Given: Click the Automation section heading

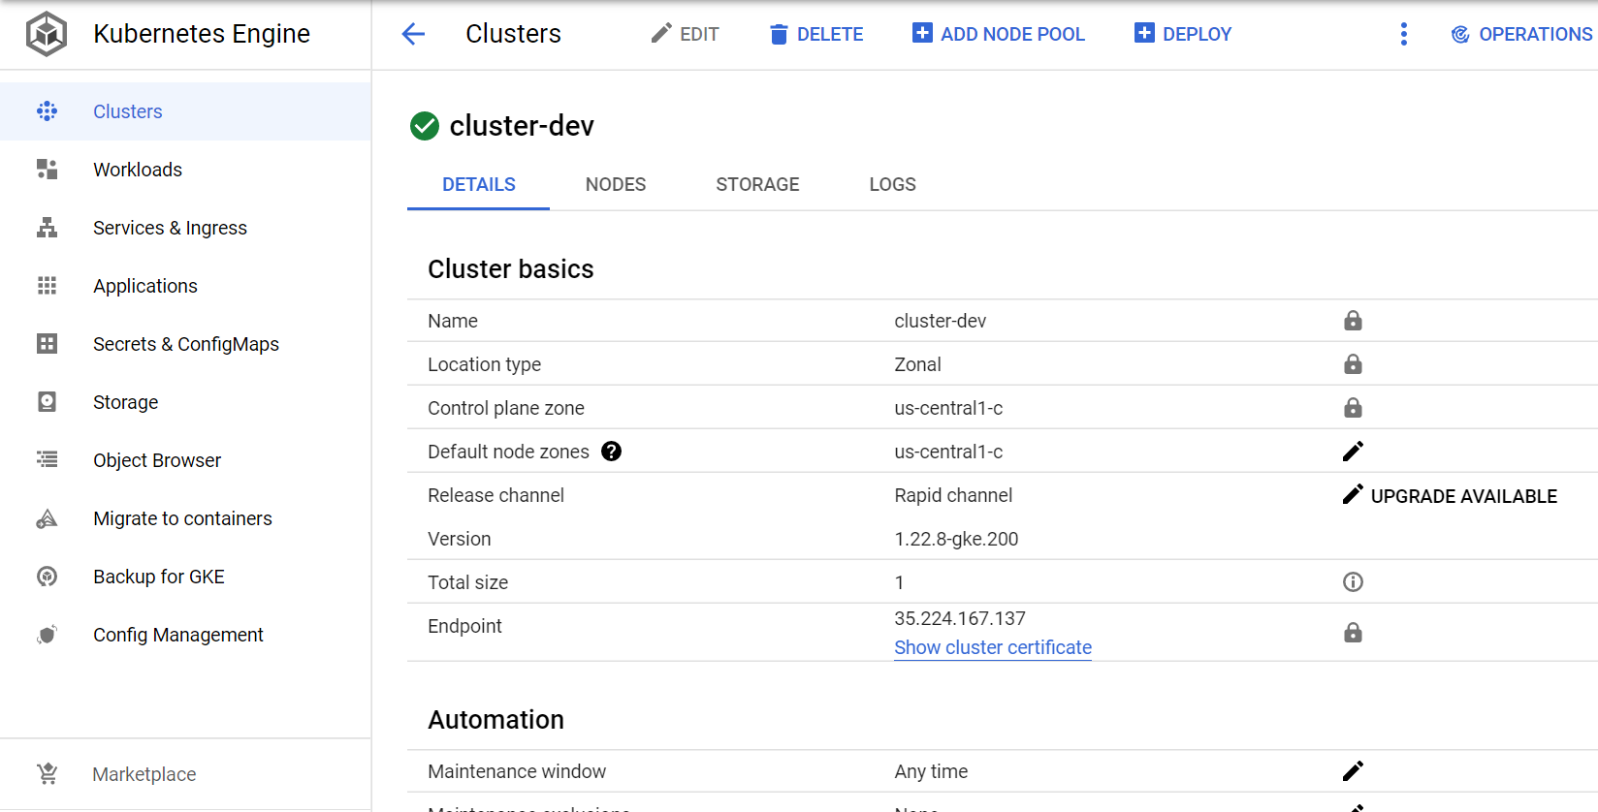Looking at the screenshot, I should coord(496,720).
